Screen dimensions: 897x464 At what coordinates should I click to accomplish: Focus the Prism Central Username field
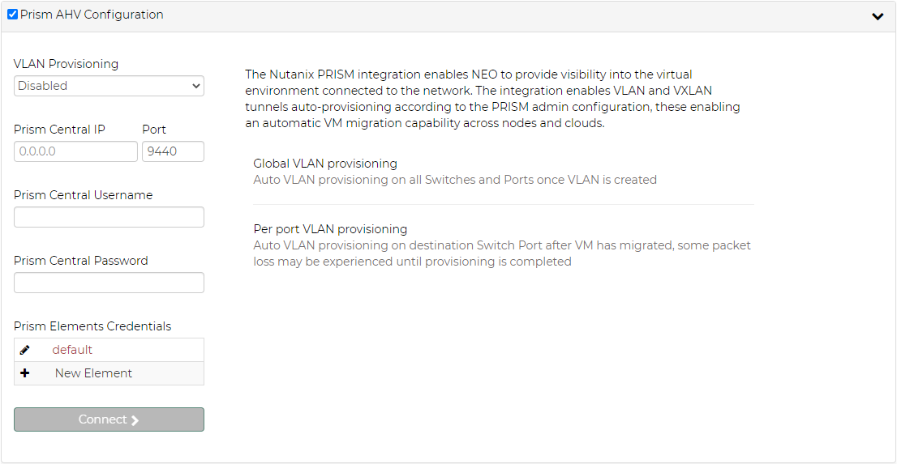tap(109, 217)
